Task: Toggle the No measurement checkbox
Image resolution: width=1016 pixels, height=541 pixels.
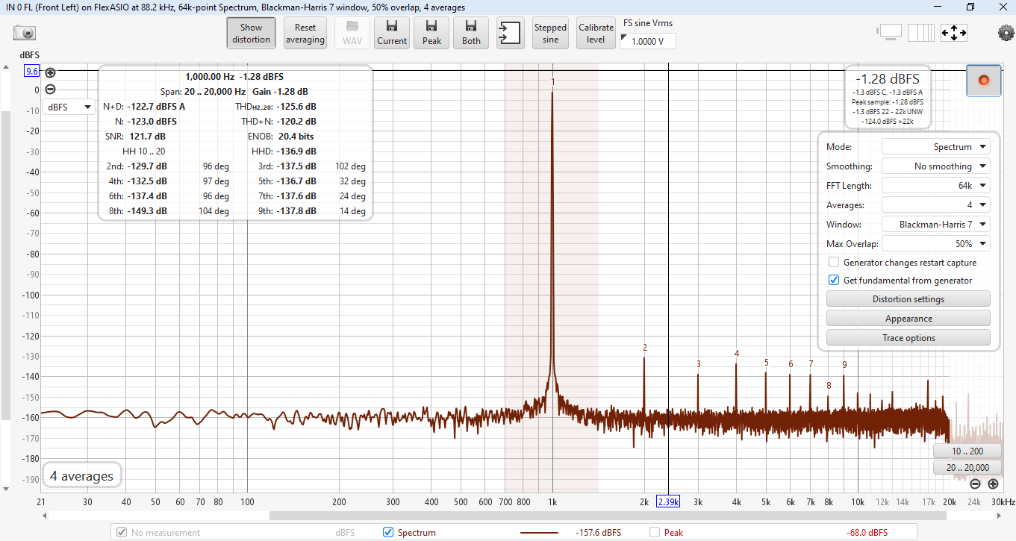Action: click(121, 532)
